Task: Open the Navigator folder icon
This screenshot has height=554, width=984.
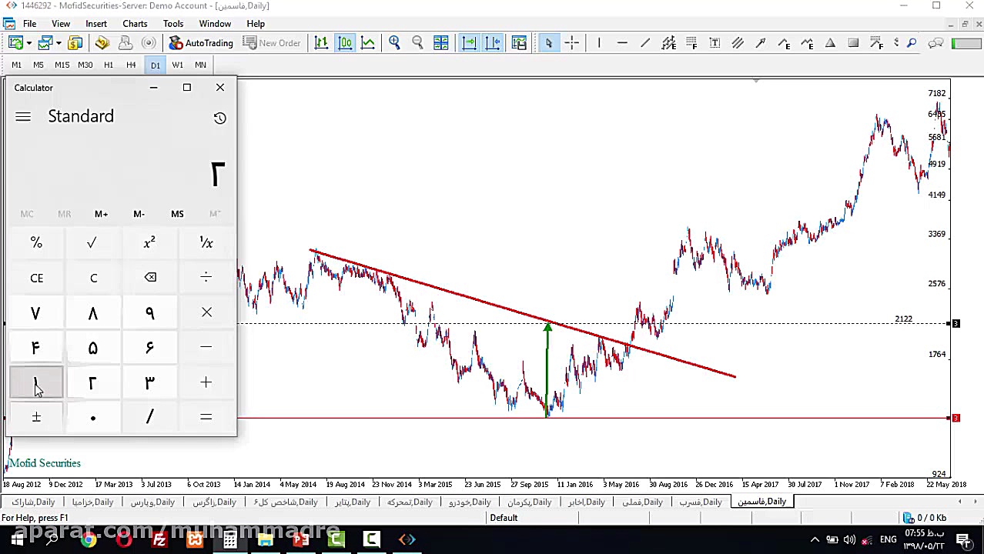Action: (x=102, y=43)
